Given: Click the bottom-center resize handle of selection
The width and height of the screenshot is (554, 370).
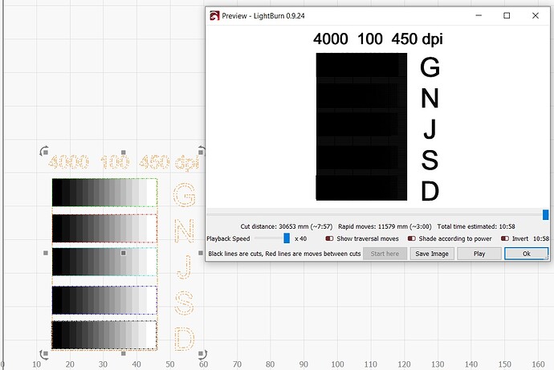Looking at the screenshot, I should coord(124,353).
